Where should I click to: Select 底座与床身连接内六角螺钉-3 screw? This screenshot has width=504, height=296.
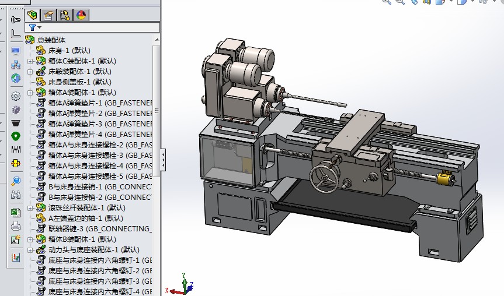(x=100, y=281)
